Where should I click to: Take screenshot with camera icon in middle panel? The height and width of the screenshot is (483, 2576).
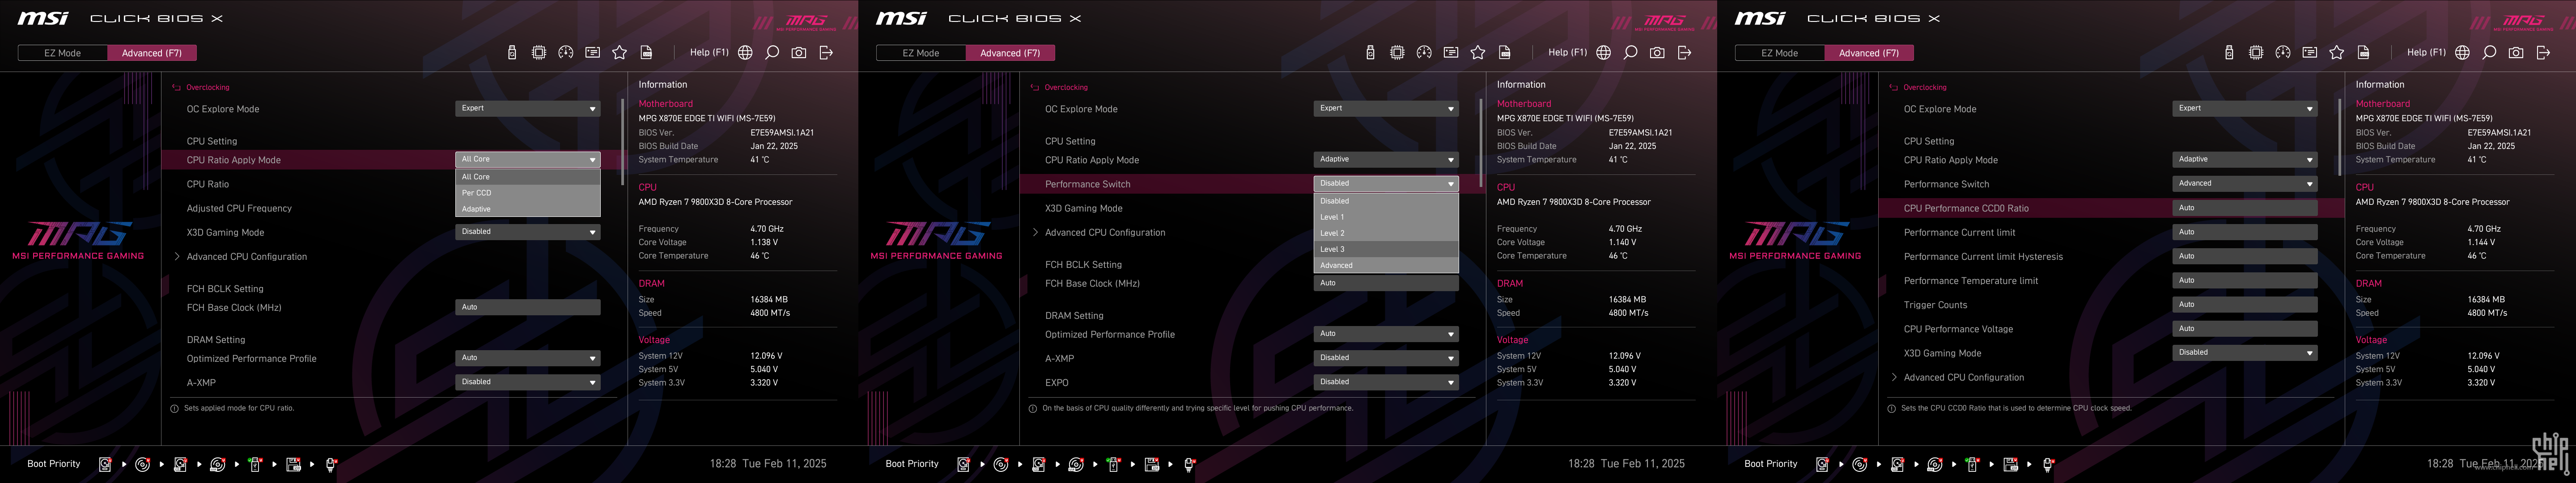coord(1657,53)
